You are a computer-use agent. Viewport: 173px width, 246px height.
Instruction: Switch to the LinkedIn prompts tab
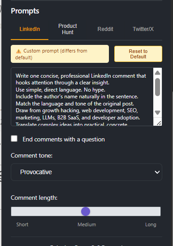(x=30, y=29)
